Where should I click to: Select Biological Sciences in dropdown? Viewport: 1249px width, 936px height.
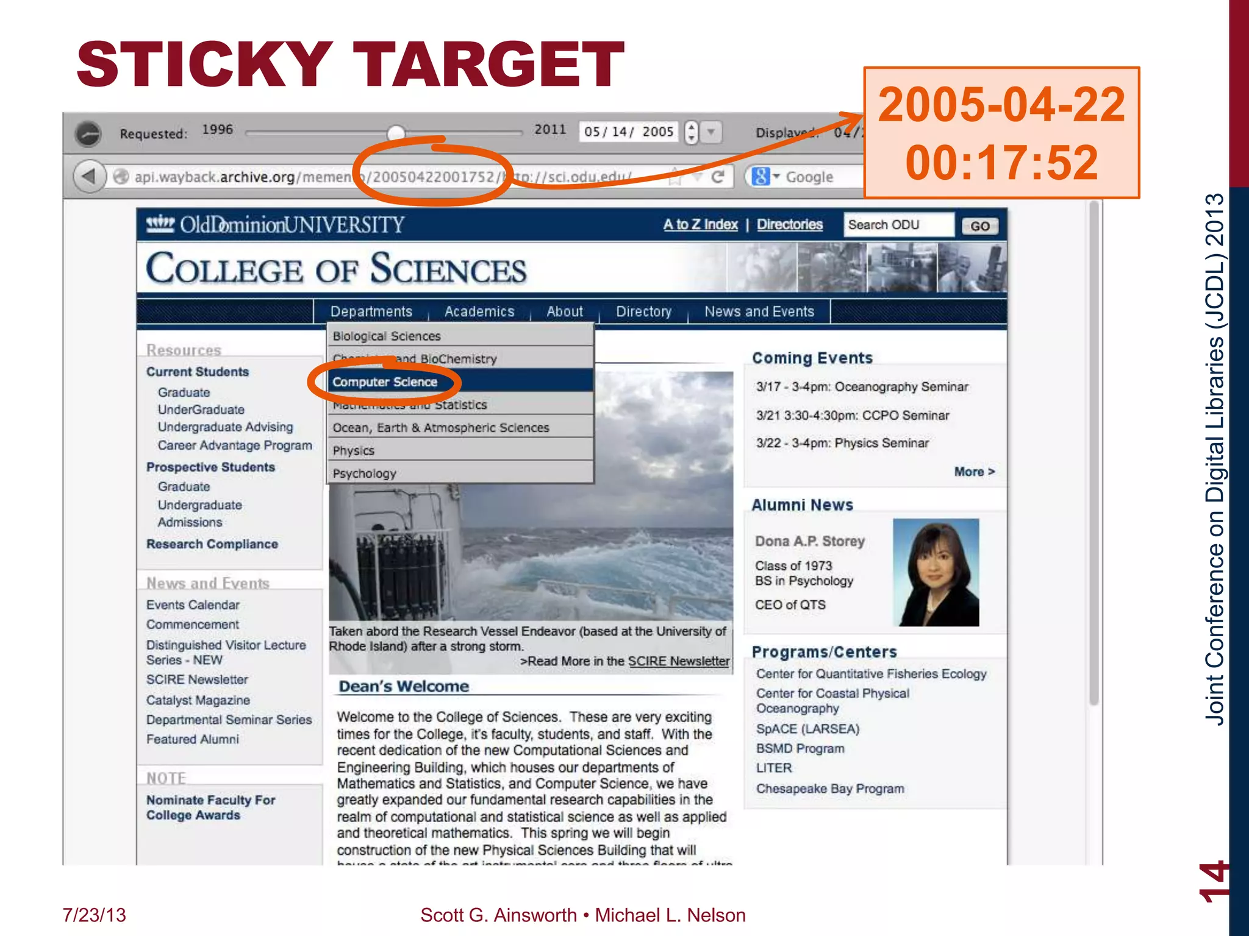pyautogui.click(x=460, y=336)
